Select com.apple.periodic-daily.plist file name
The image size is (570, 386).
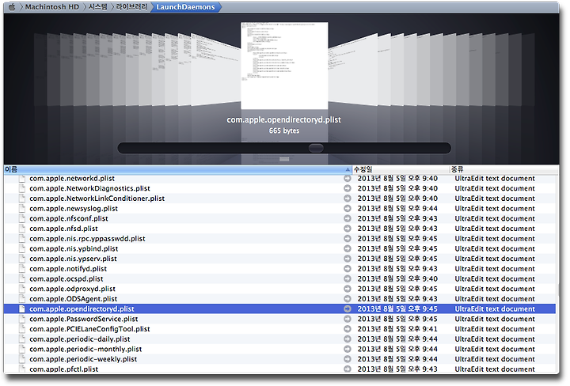pyautogui.click(x=80, y=339)
